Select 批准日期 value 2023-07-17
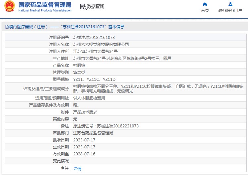Viewport: 248px width, 175px height. pos(84,140)
